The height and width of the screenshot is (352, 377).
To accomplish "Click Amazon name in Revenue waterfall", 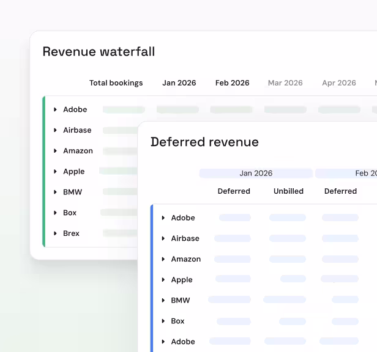I will pyautogui.click(x=78, y=151).
